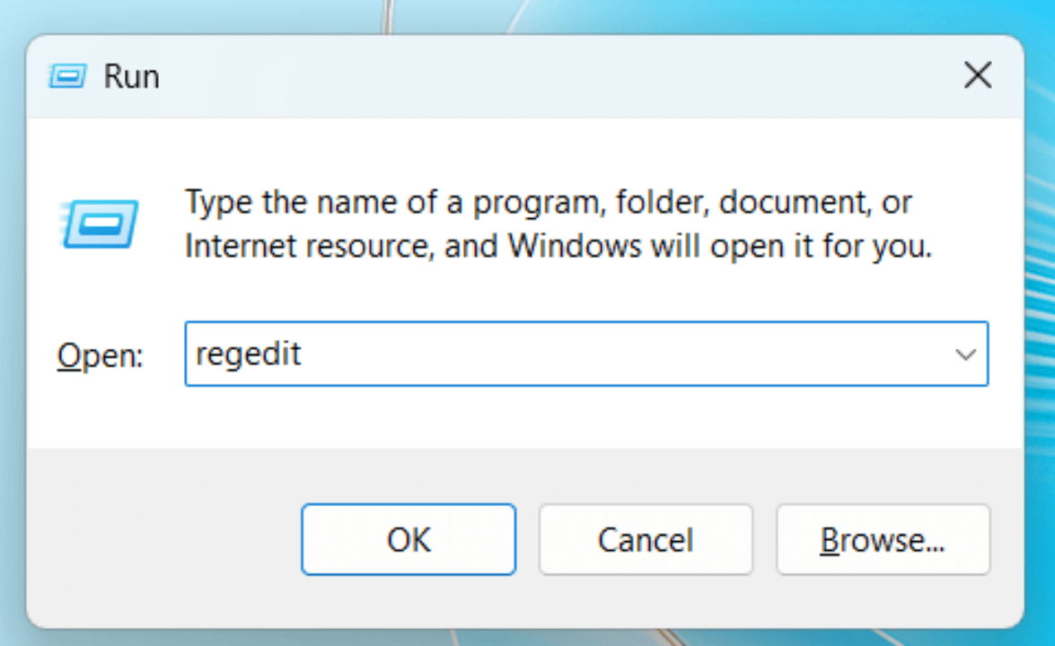Select the window icon beside the Run title

(x=68, y=75)
